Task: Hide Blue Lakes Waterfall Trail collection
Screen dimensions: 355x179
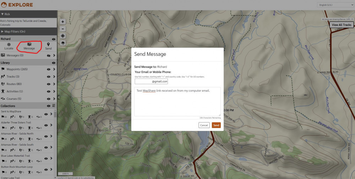Action: [x=46, y=158]
